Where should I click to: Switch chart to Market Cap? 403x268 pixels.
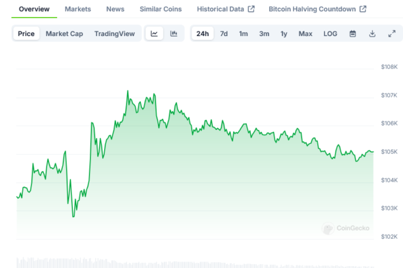click(x=64, y=33)
